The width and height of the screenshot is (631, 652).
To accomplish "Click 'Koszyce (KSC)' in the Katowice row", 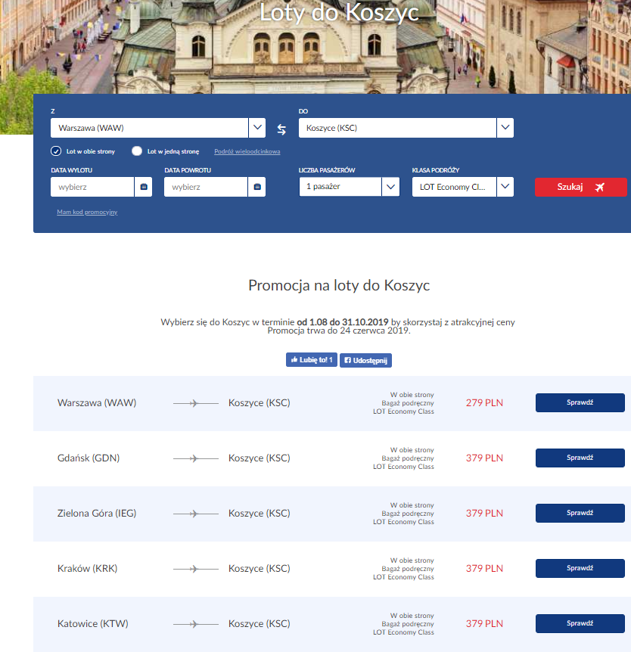I will pos(260,624).
